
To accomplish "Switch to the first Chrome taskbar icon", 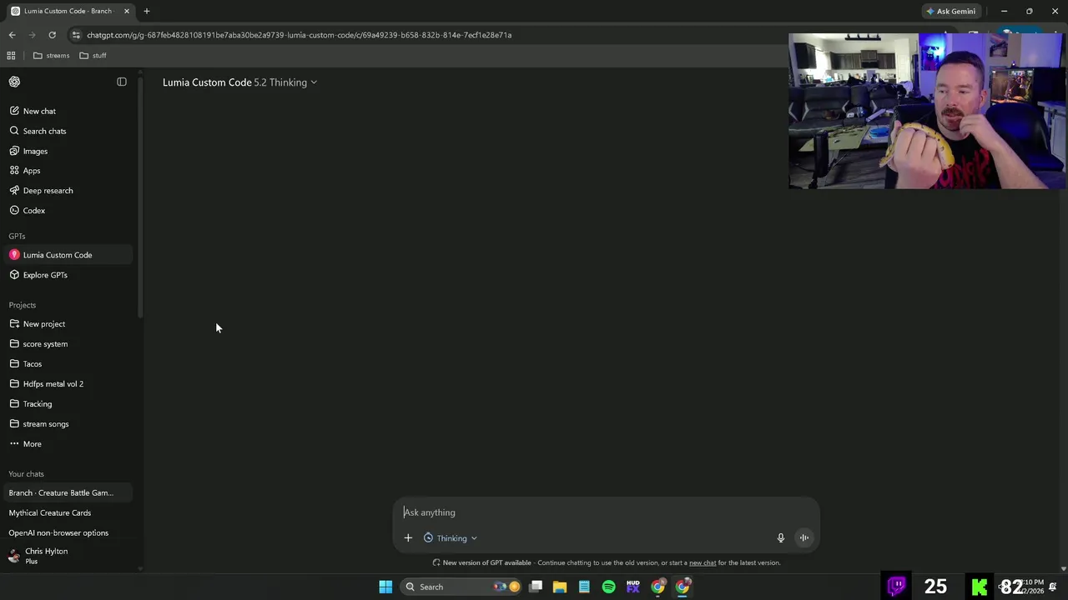I will [657, 587].
